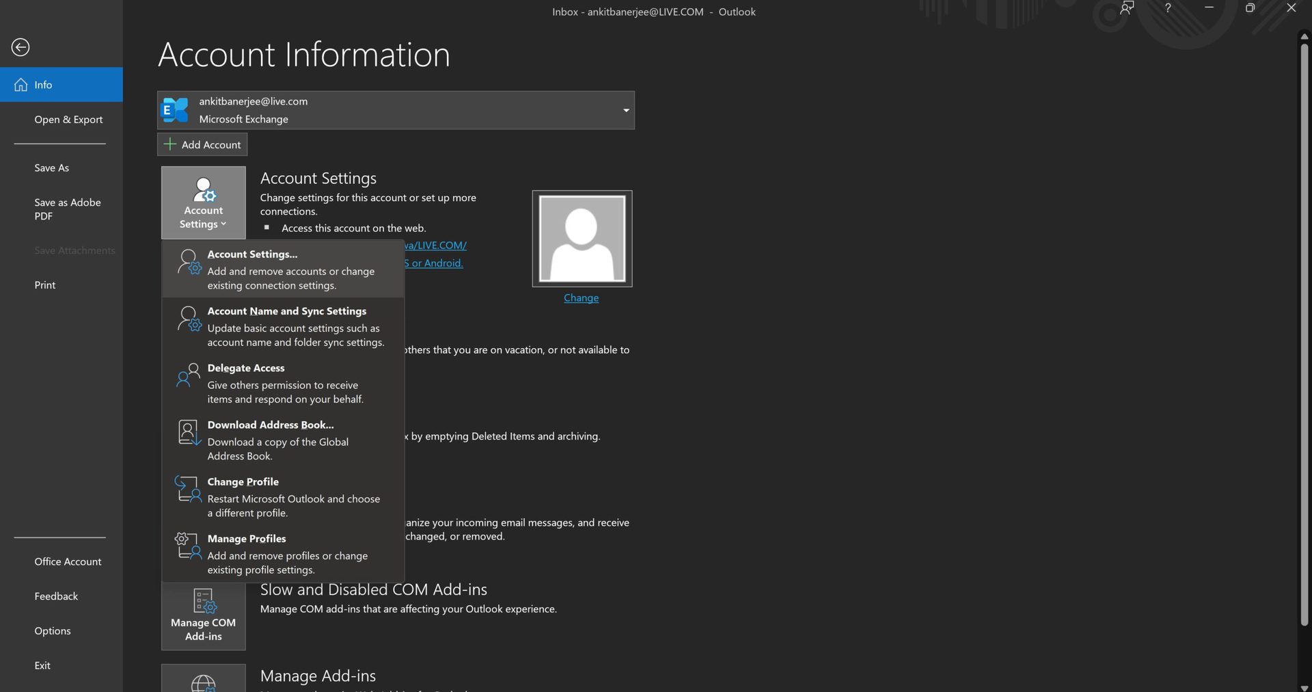Image resolution: width=1312 pixels, height=692 pixels.
Task: Click the back arrow icon
Action: click(x=20, y=47)
